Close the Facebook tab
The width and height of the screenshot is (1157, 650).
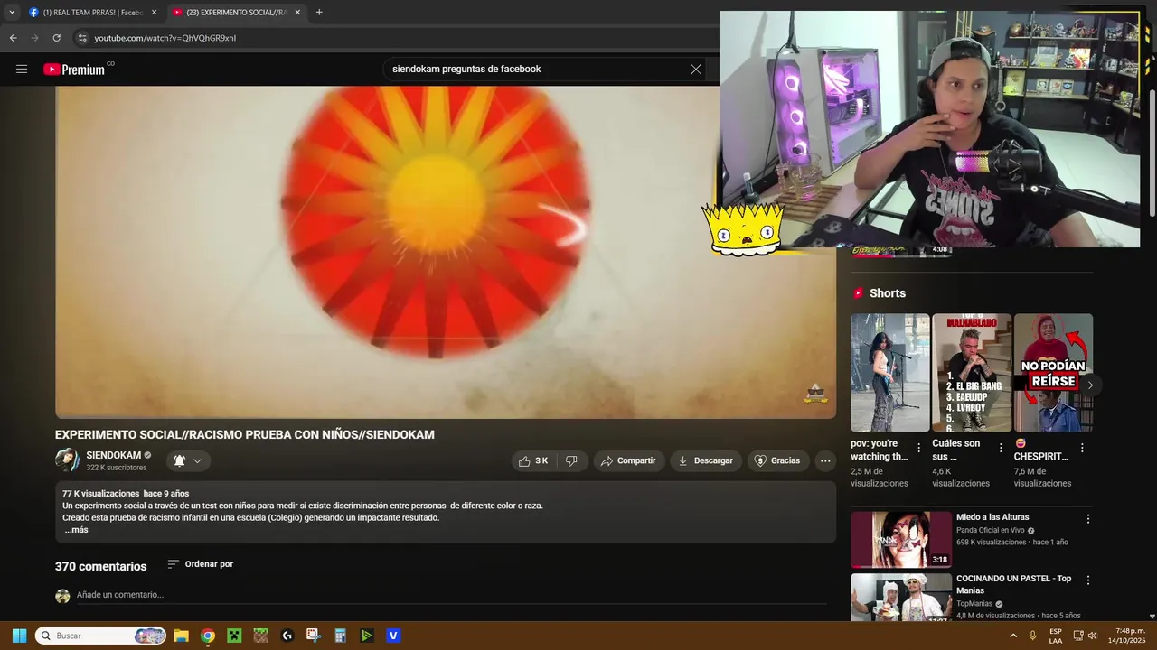[x=154, y=13]
